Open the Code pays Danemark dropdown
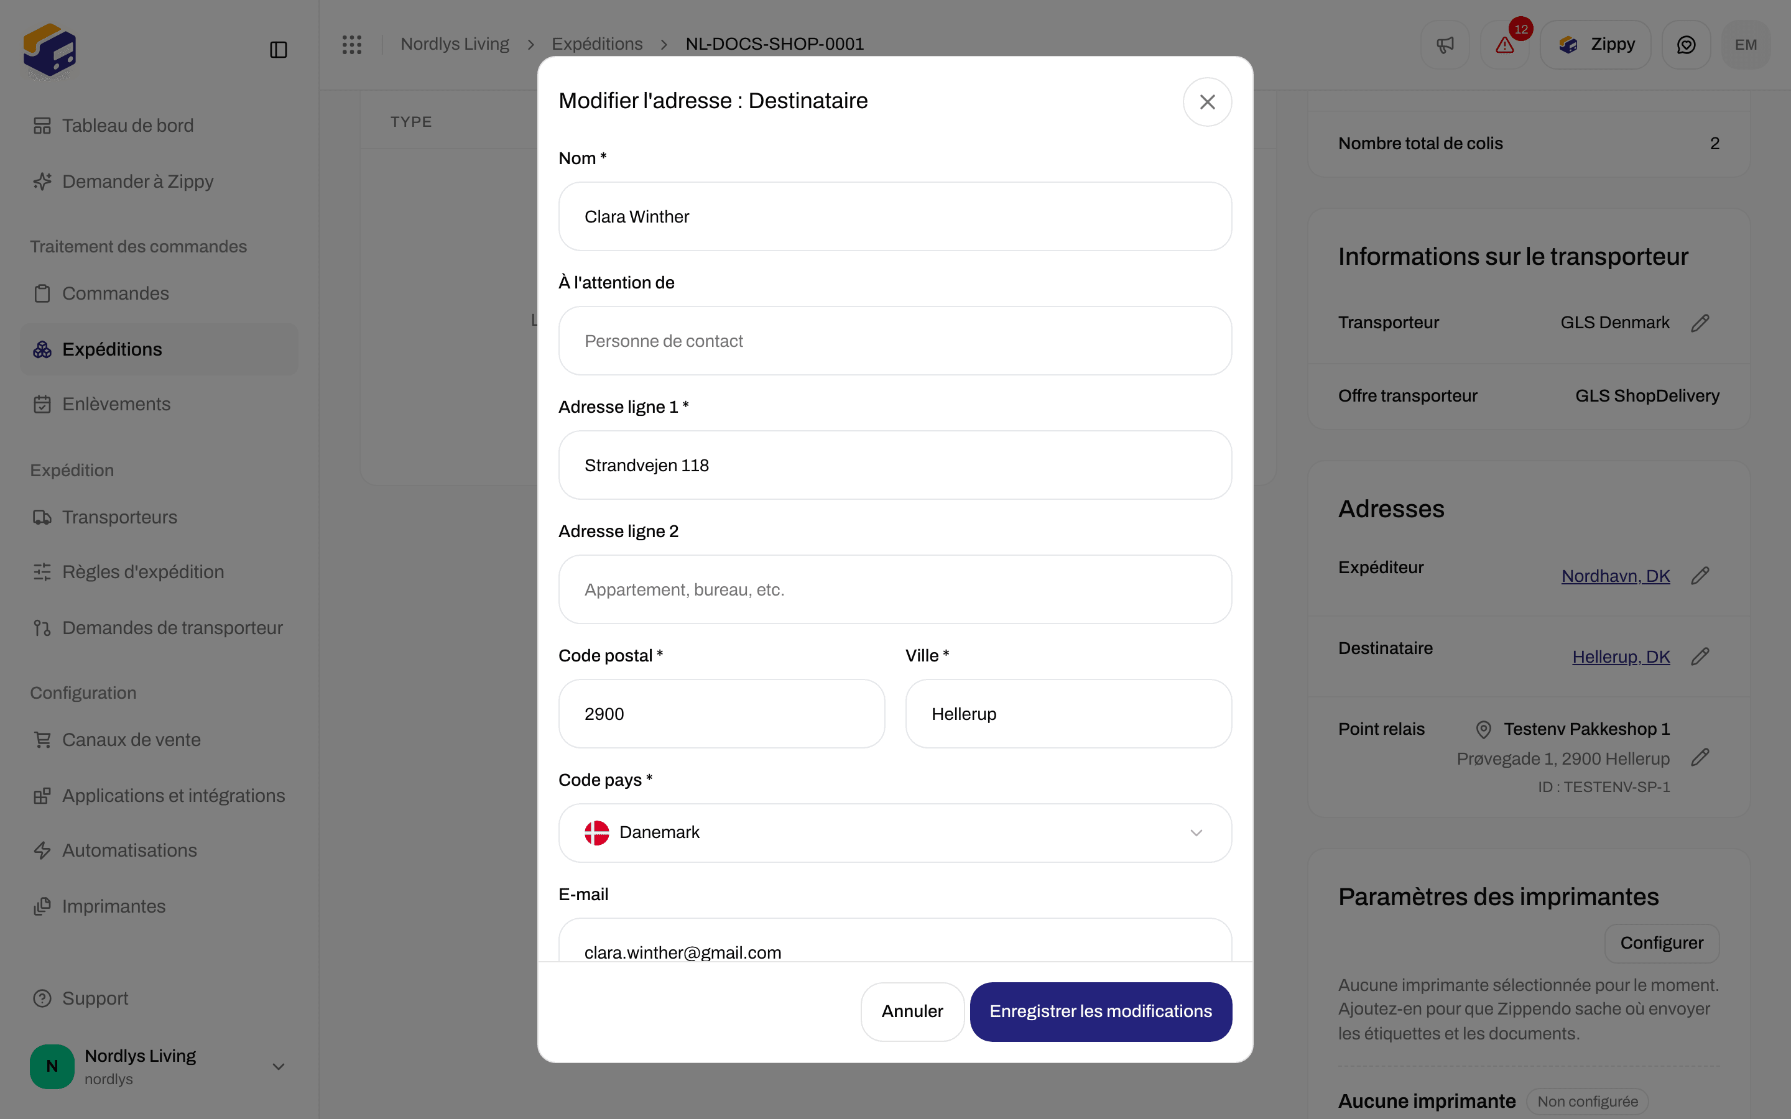This screenshot has width=1791, height=1119. pos(895,832)
